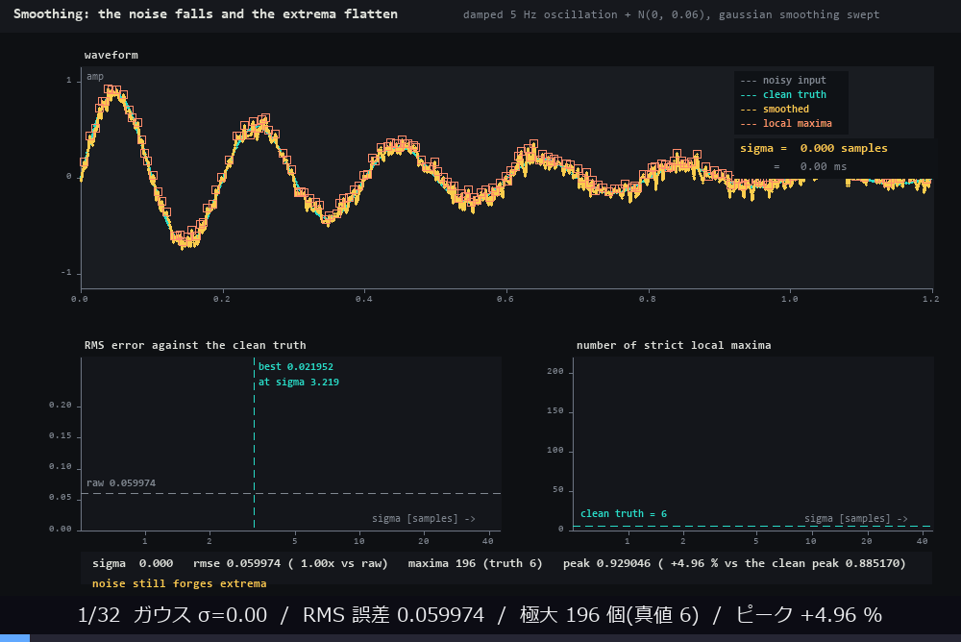The height and width of the screenshot is (642, 961).
Task: Click the 'sigma [samples] ->' label in maxima plot
Action: [x=856, y=519]
